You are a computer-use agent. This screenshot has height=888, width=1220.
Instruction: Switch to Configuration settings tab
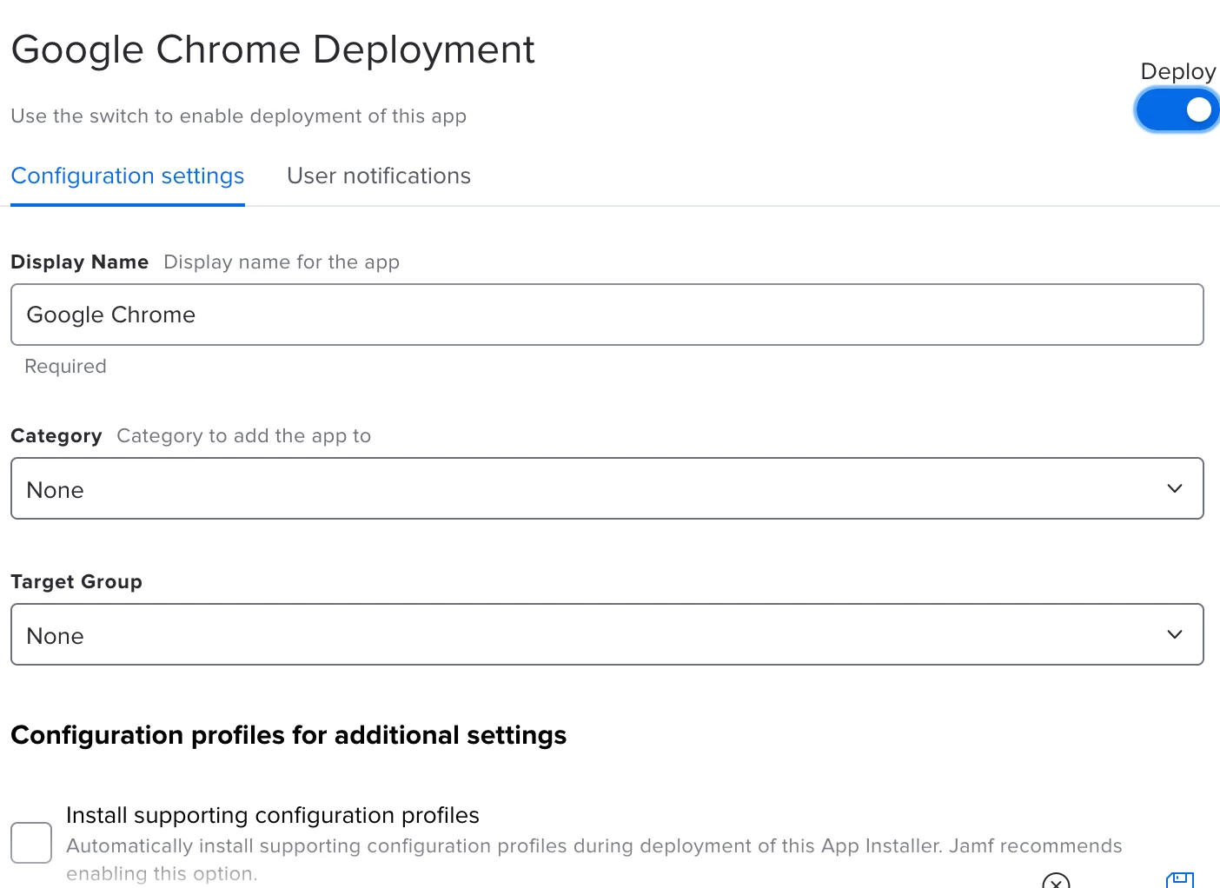128,176
